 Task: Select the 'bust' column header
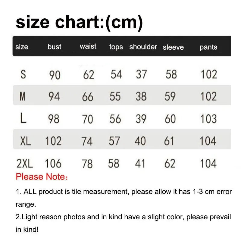[x=55, y=47]
